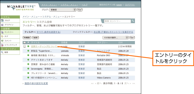Check the box for 定例ミーティング entry
The height and width of the screenshot is (94, 194).
pyautogui.click(x=25, y=46)
